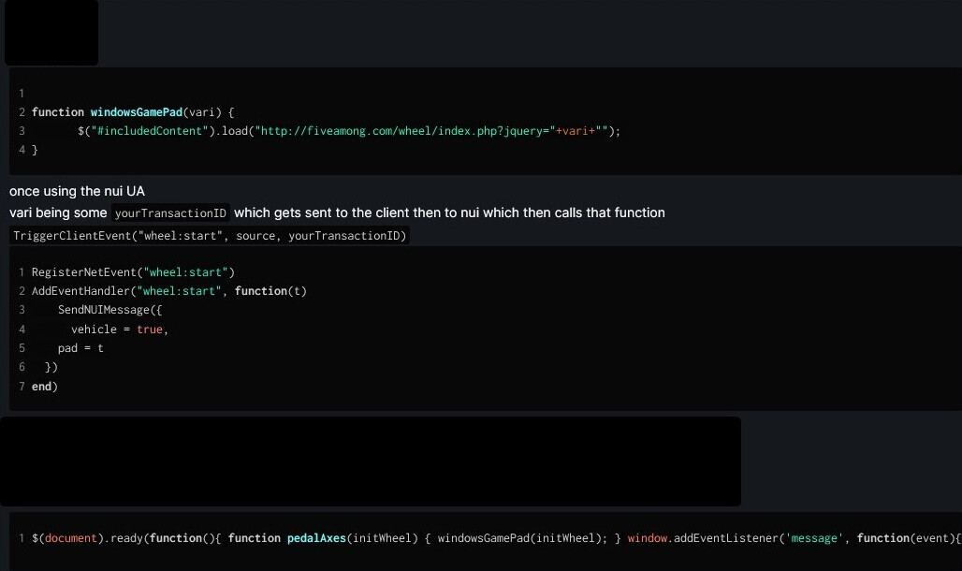This screenshot has width=962, height=571.
Task: Click the red true value after vehicle
Action: (x=150, y=329)
